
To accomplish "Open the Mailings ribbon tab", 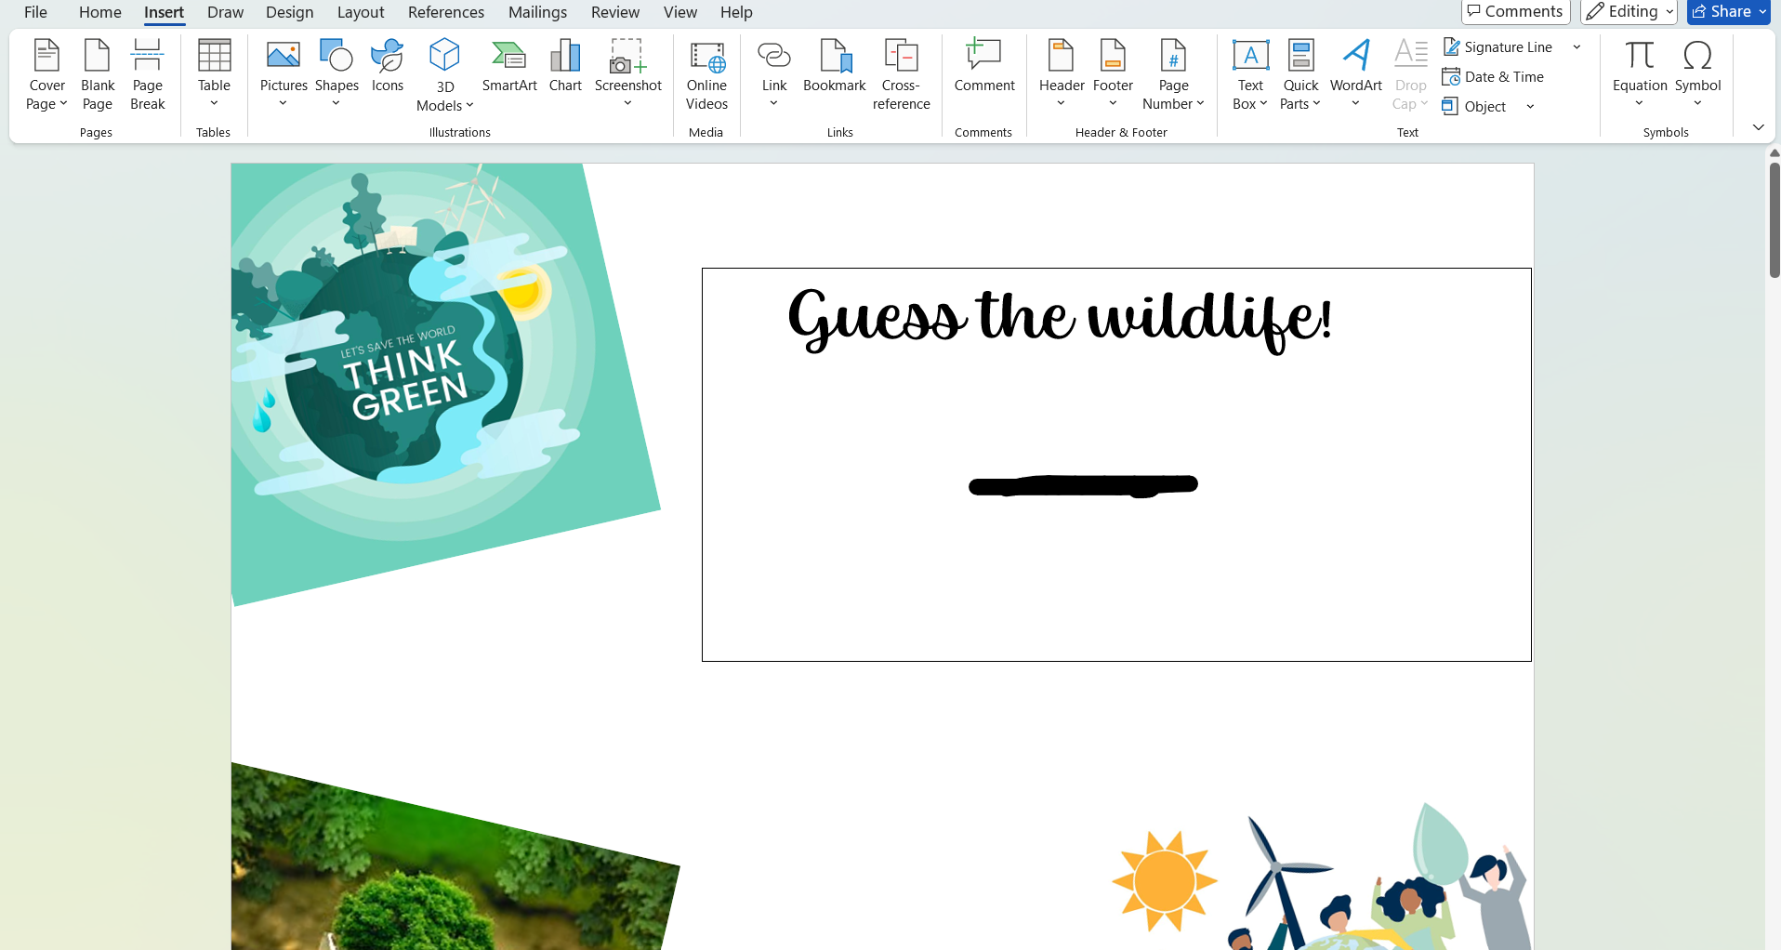I will tap(537, 12).
